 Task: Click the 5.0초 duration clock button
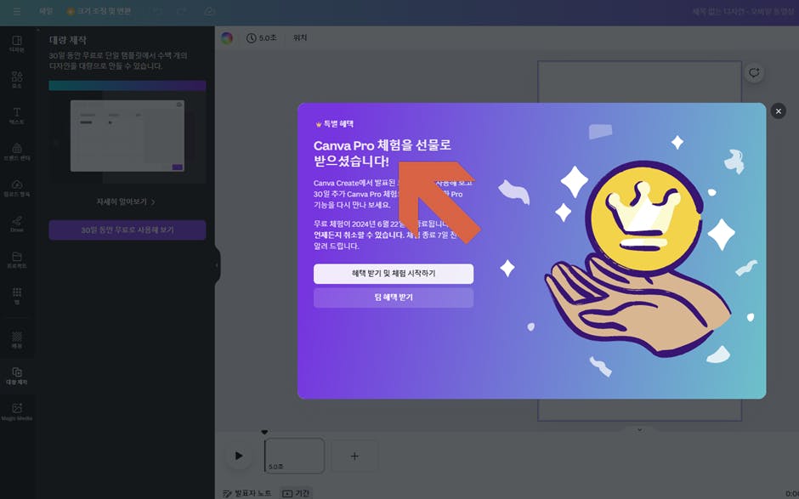262,37
